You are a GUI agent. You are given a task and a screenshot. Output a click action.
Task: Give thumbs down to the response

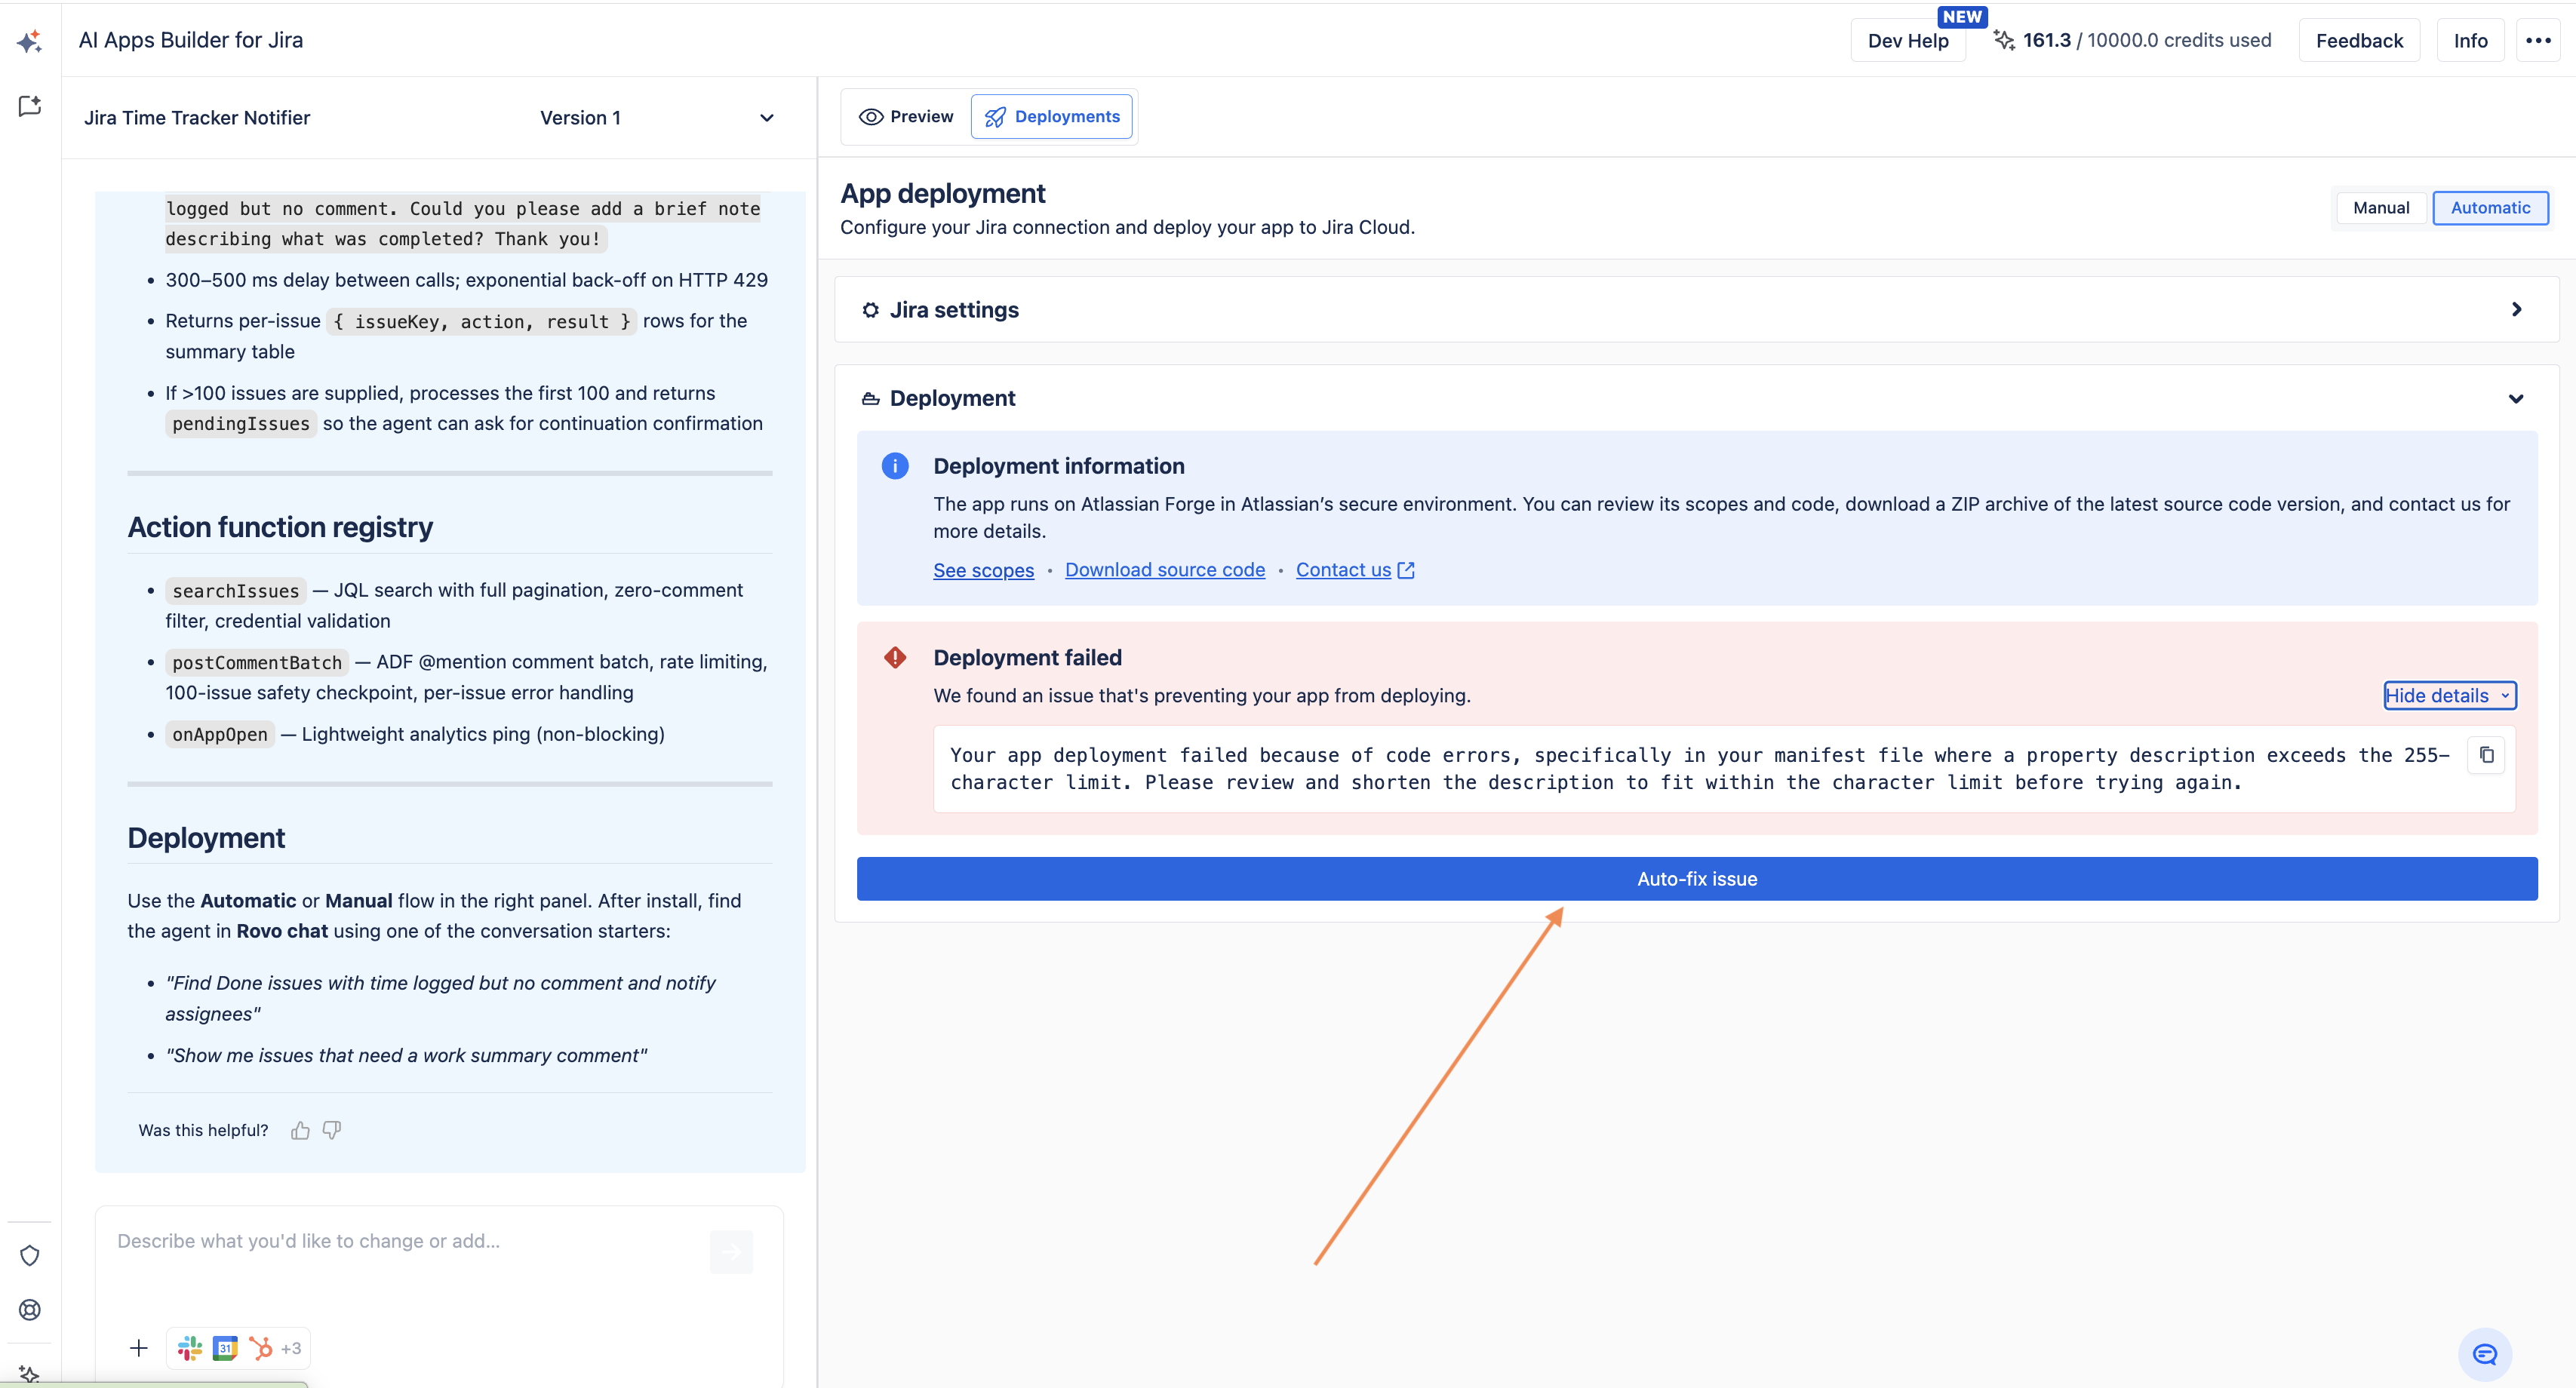tap(332, 1130)
